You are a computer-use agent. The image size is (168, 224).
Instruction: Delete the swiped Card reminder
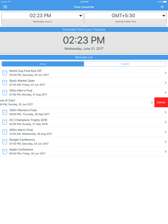(x=161, y=102)
